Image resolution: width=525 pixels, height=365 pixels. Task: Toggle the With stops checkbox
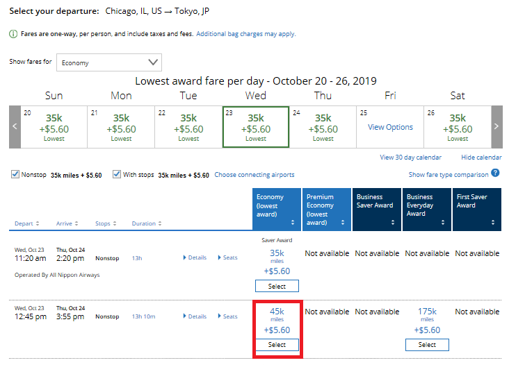coord(117,174)
